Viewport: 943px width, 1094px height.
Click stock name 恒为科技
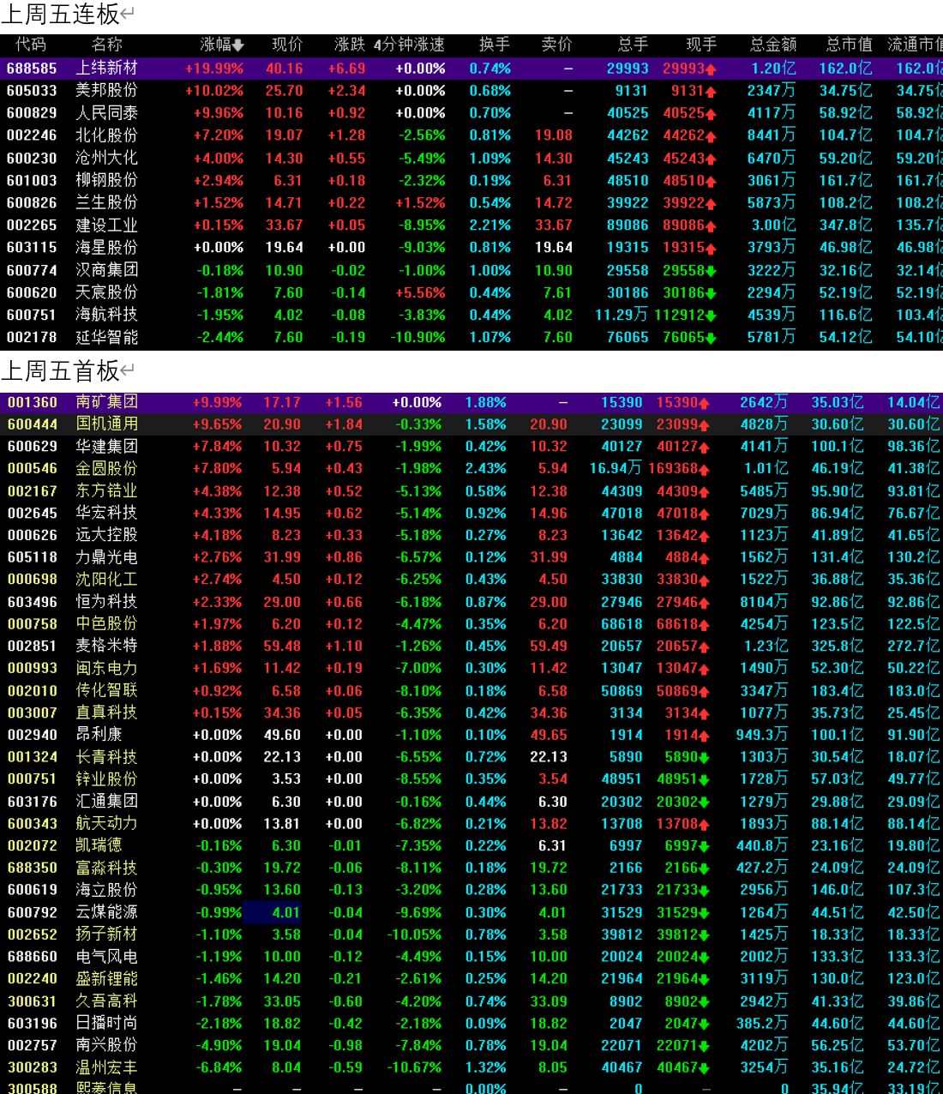pos(106,602)
